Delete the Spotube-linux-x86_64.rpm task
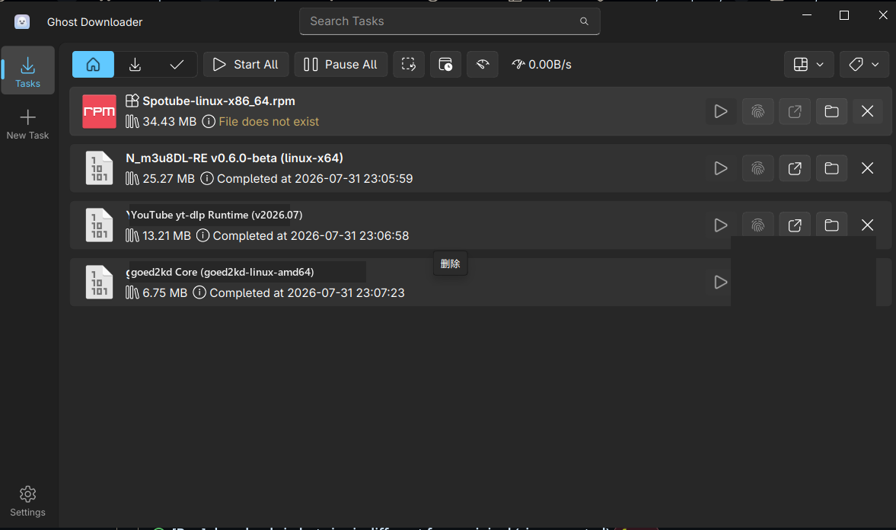 [867, 111]
